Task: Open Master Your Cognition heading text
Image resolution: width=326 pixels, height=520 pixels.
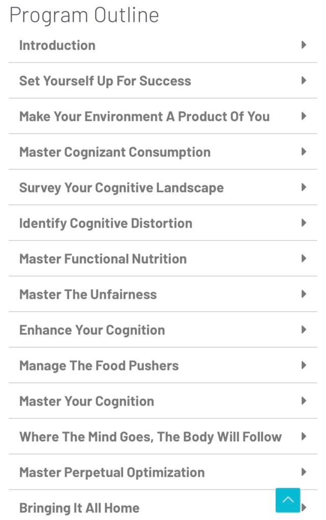Action: pos(86,401)
